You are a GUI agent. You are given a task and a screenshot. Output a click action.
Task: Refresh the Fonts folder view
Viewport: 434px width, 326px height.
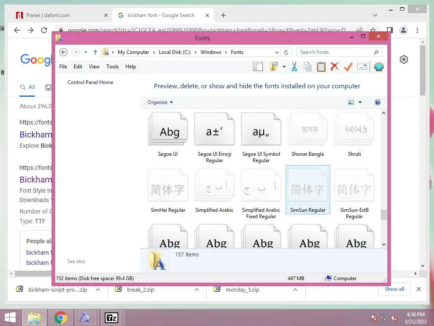click(286, 52)
